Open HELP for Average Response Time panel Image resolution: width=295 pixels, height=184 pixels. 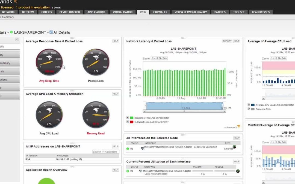(115, 41)
